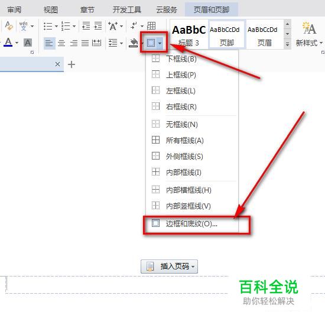Toggle show paragraph marks icon
This screenshot has height=325, width=325.
(134, 26)
